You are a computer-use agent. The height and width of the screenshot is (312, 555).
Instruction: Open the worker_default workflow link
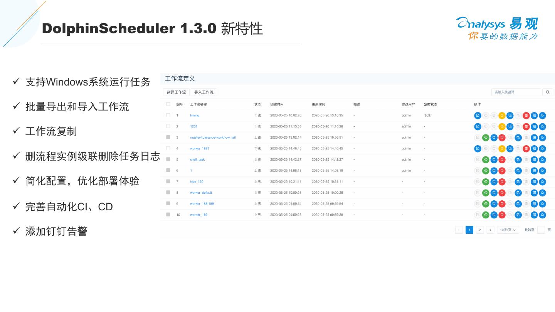(x=201, y=193)
